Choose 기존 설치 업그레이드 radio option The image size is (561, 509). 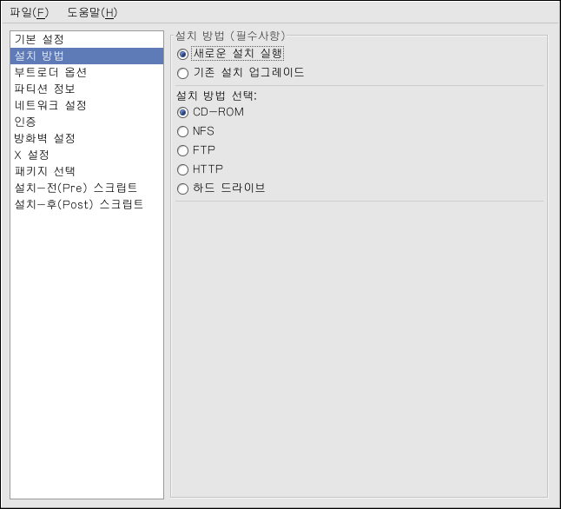point(182,74)
